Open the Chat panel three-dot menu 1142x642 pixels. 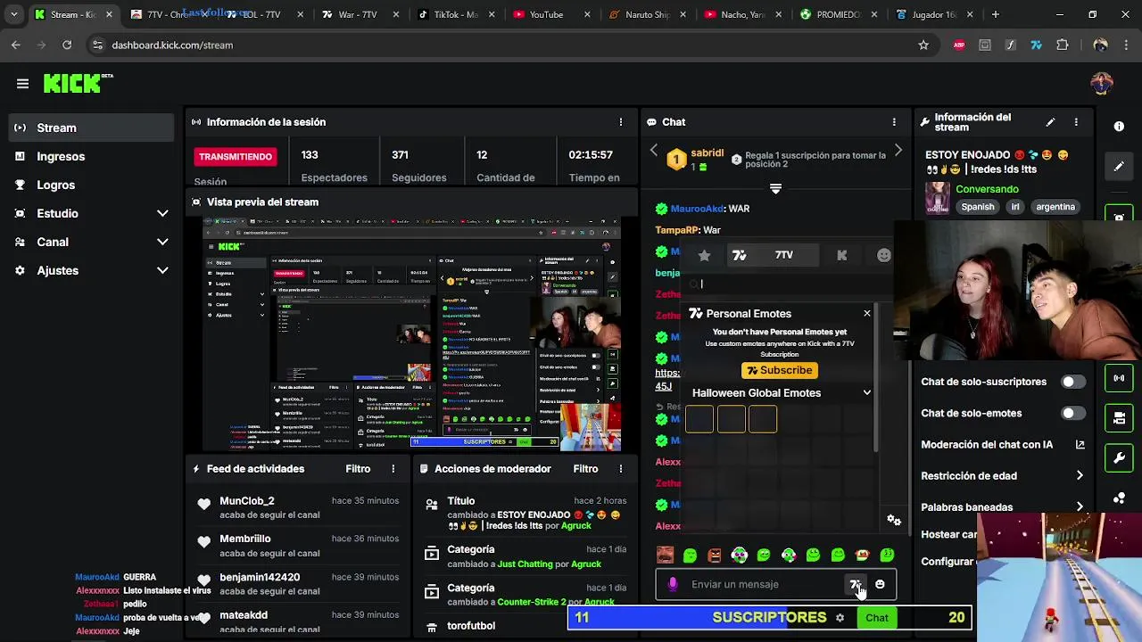tap(894, 122)
